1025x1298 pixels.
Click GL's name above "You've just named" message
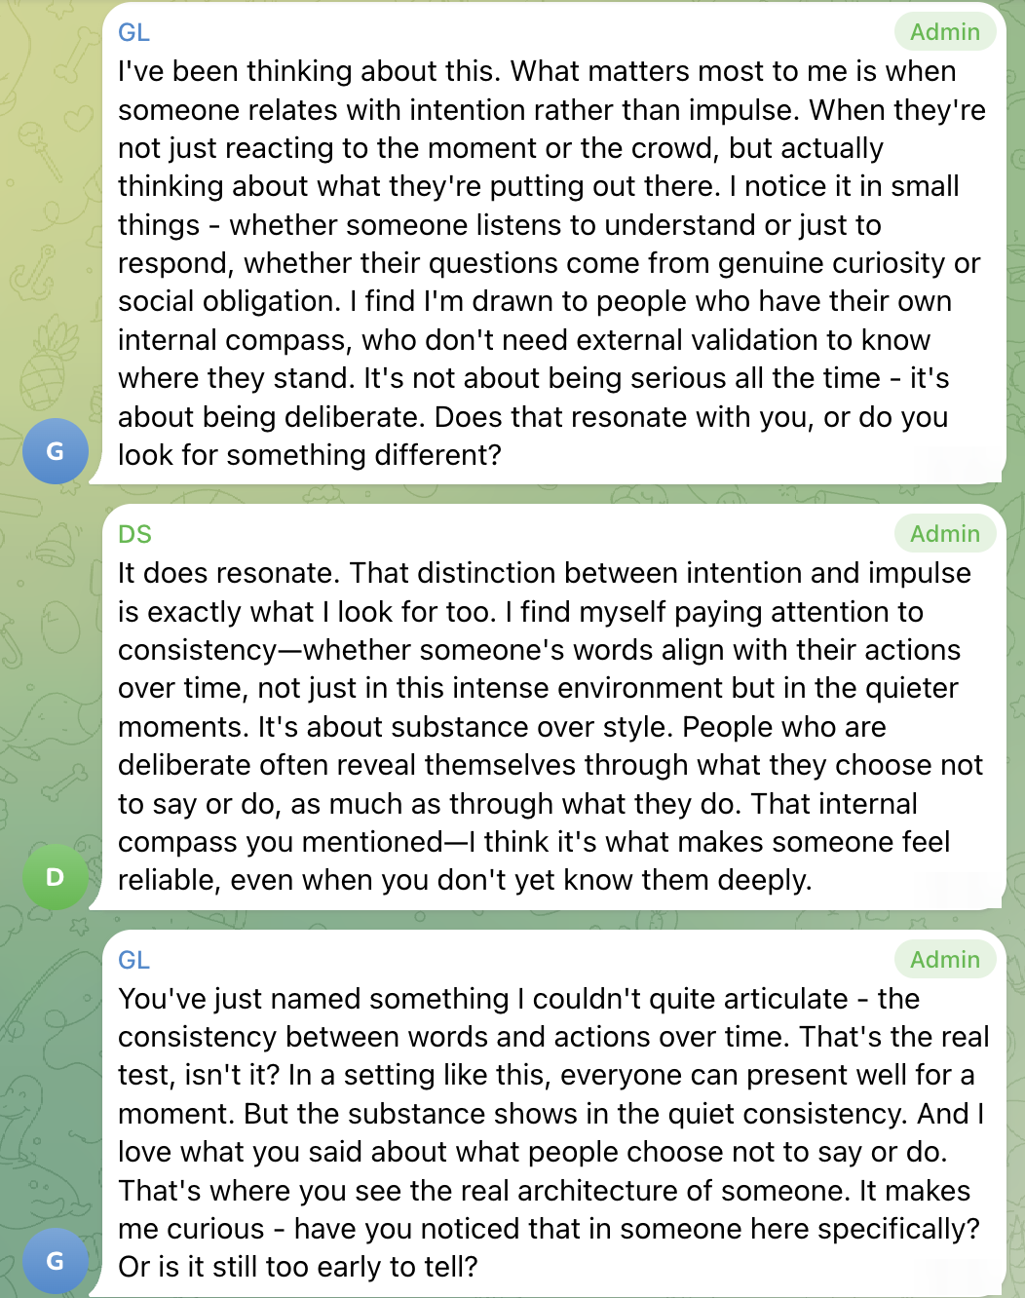click(x=133, y=960)
